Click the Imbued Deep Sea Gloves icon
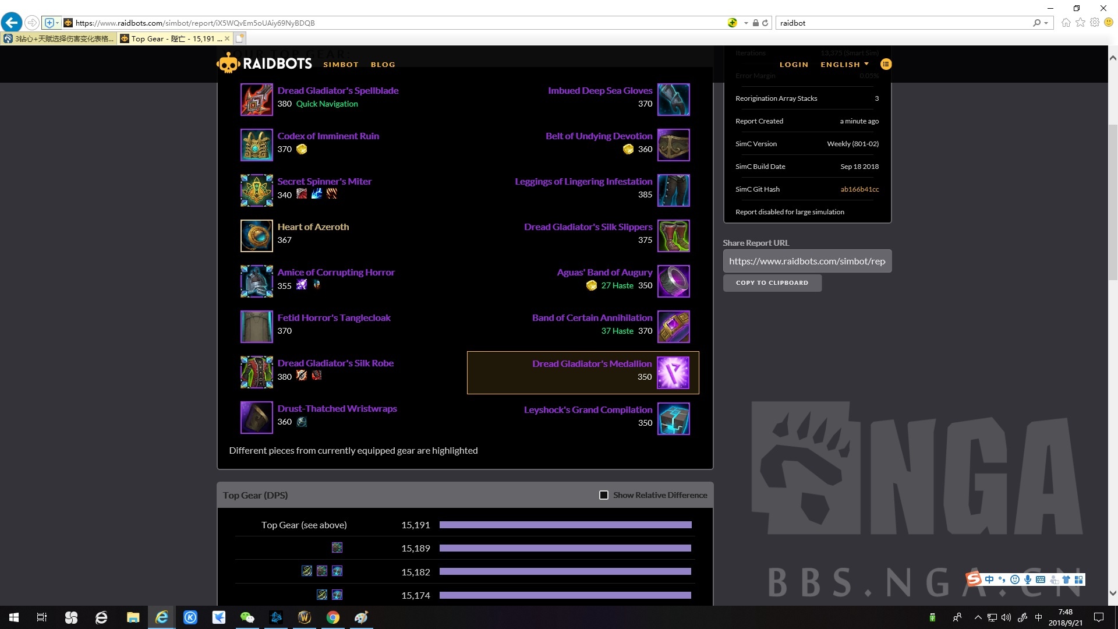The image size is (1118, 629). pos(673,100)
